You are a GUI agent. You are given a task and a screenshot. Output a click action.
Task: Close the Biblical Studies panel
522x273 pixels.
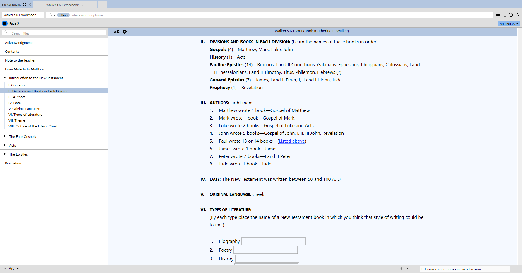[x=30, y=4]
